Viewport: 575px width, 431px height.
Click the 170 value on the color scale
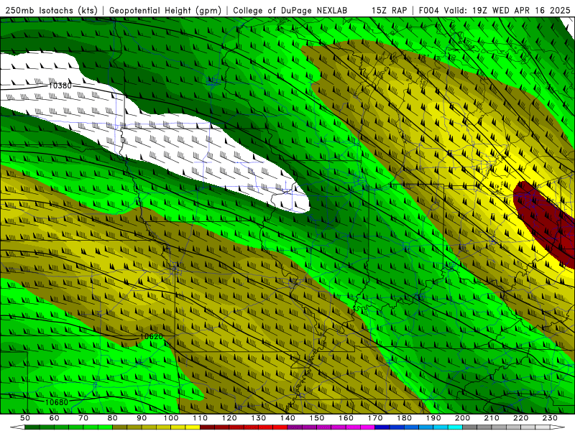pyautogui.click(x=375, y=418)
